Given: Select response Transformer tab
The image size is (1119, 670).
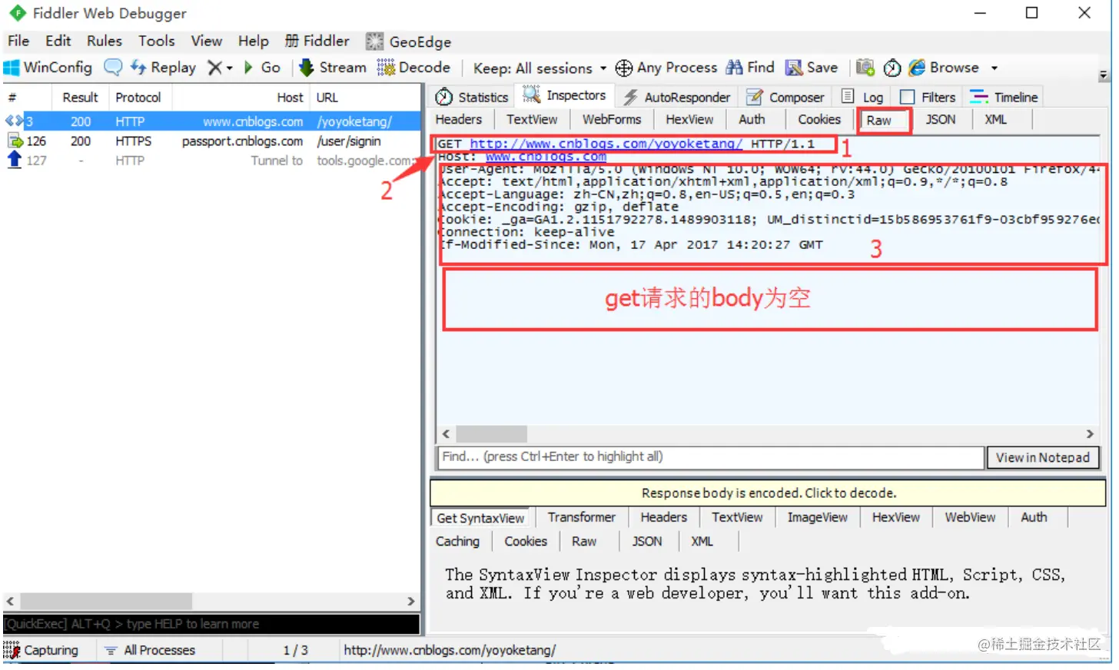Looking at the screenshot, I should tap(582, 518).
